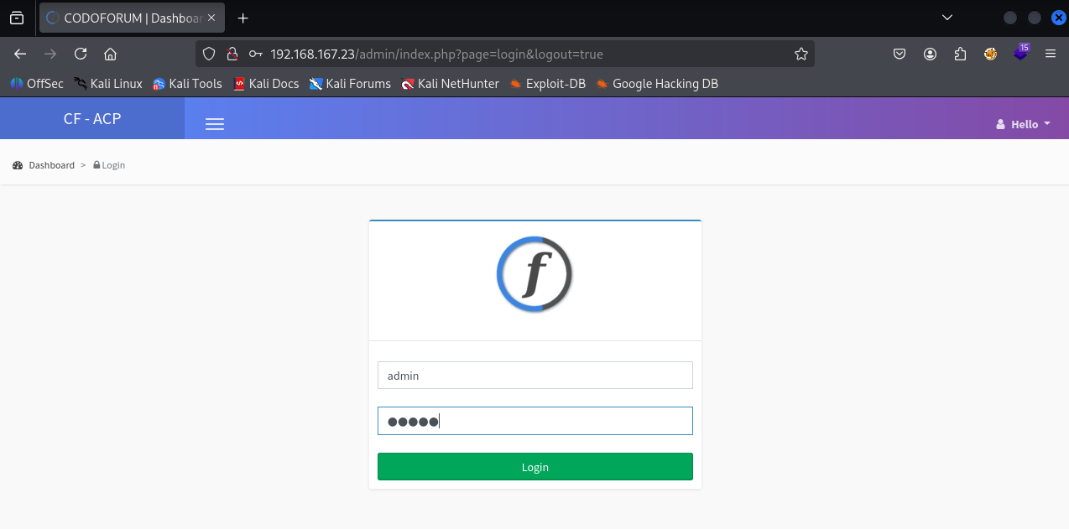
Task: Open a new browser tab
Action: 243,18
